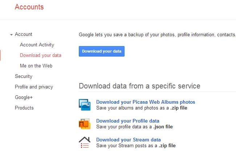
Task: Open the Products section
Action: (x=24, y=108)
